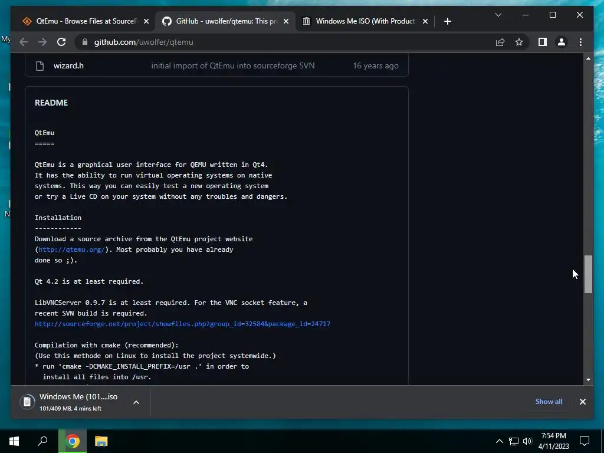Click Show all downloads

pos(549,401)
